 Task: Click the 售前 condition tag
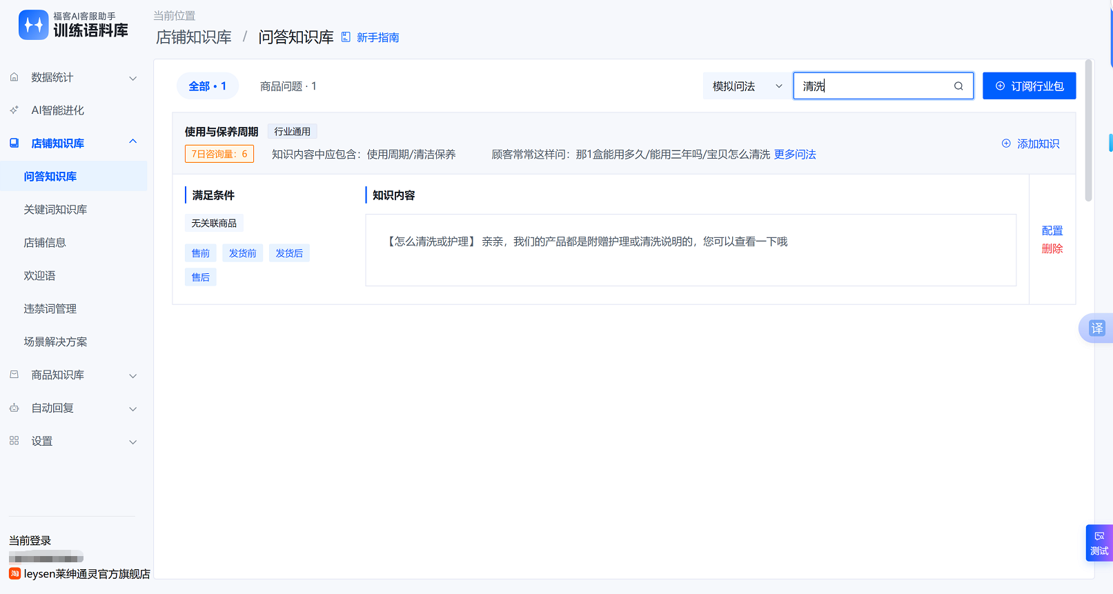(201, 253)
